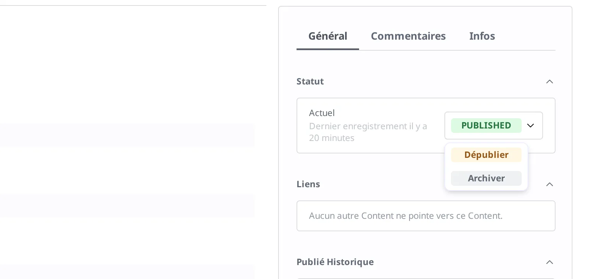Open the PUBLISHED status dropdown
This screenshot has height=279, width=596.
(x=493, y=126)
